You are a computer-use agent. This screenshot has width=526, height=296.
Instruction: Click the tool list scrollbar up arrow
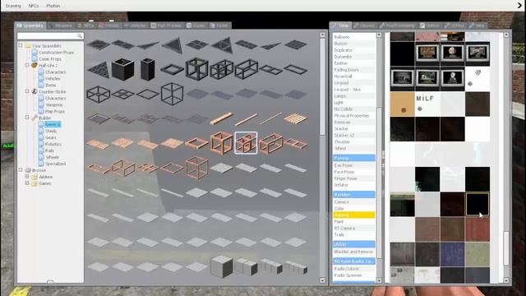[x=379, y=35]
